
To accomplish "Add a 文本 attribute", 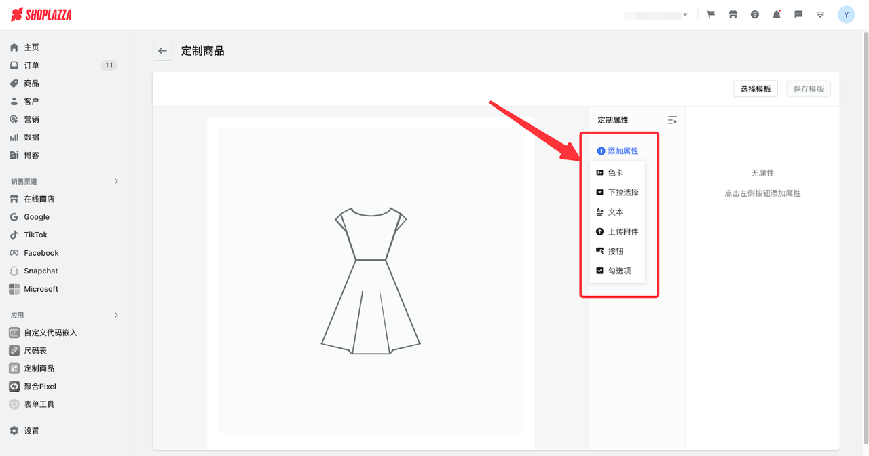I will (615, 212).
